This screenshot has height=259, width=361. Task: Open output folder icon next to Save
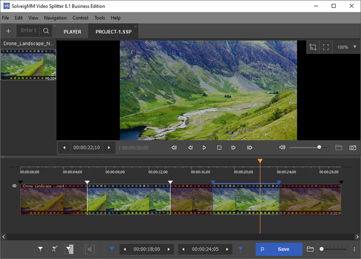(x=310, y=249)
